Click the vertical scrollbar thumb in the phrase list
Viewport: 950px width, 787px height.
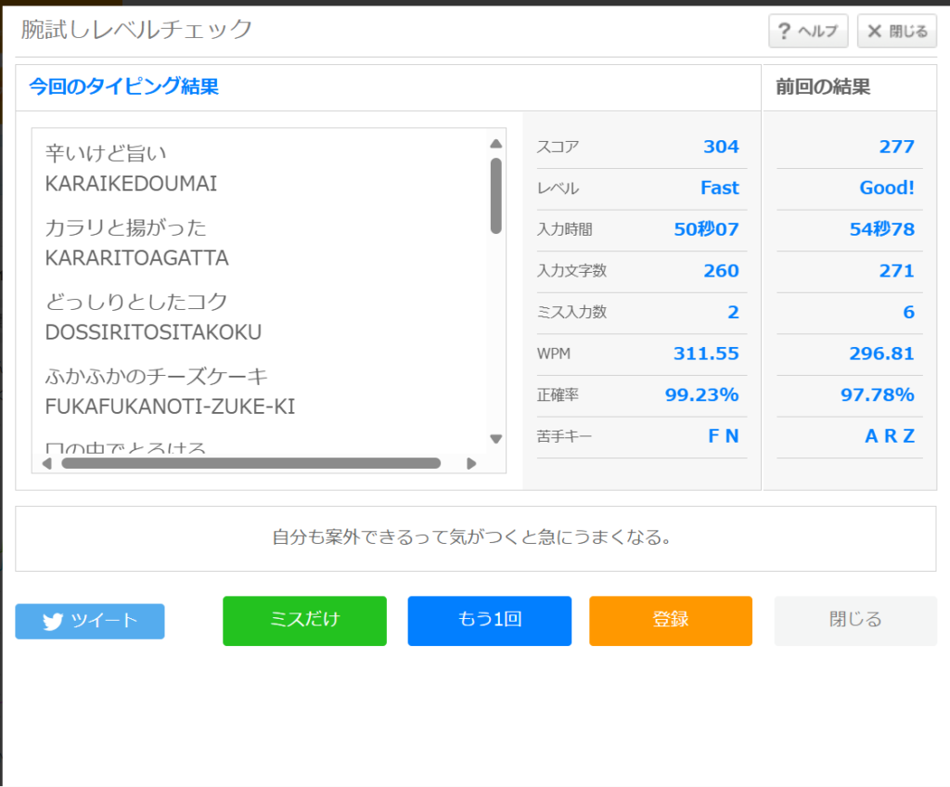(x=495, y=196)
